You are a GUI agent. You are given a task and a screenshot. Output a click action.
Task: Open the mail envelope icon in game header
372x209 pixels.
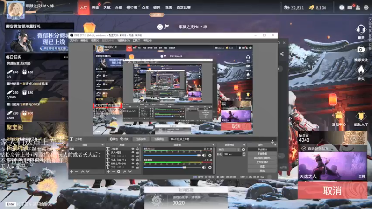350,7
